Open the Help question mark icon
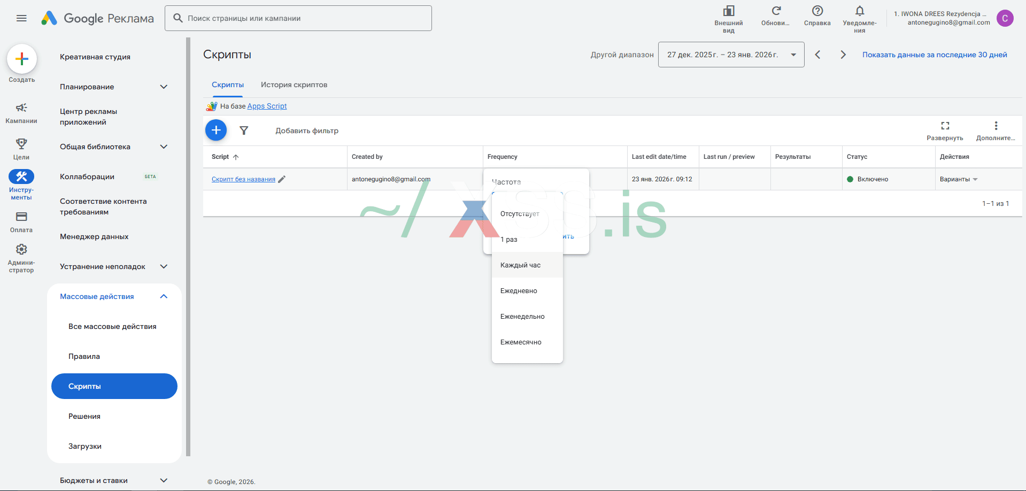The image size is (1026, 491). [x=817, y=11]
